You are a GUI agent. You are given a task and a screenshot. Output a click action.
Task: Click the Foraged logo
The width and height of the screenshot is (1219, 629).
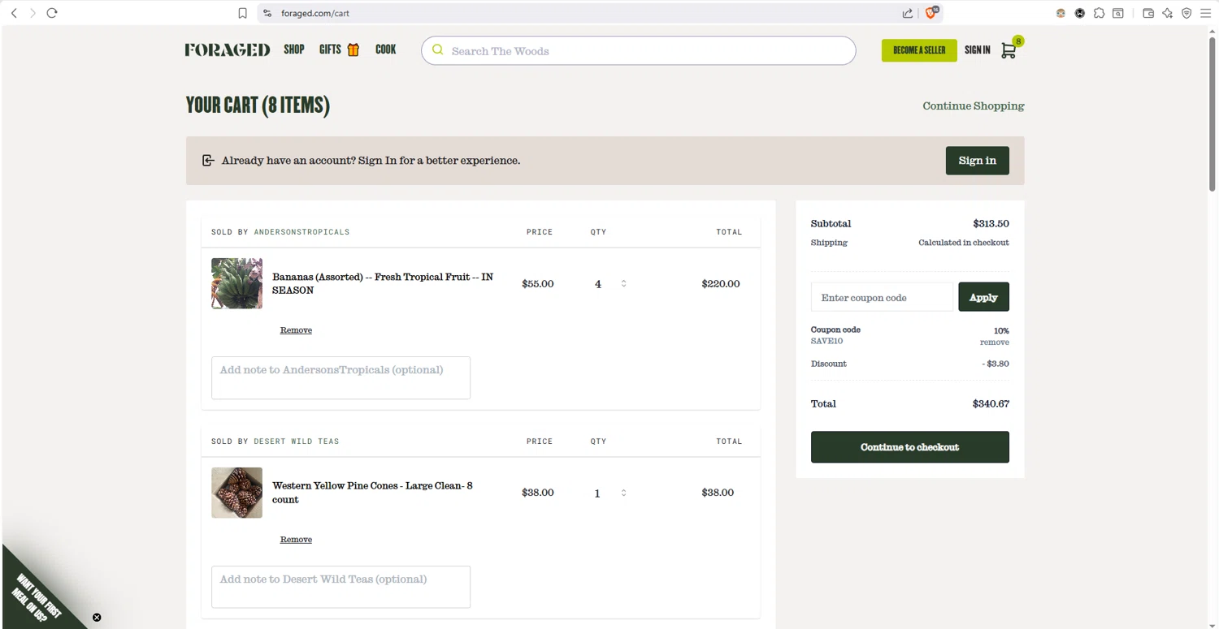click(x=228, y=50)
